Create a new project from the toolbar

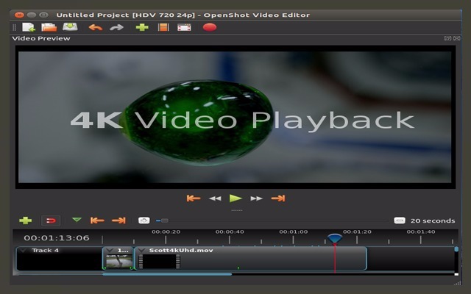coord(29,27)
